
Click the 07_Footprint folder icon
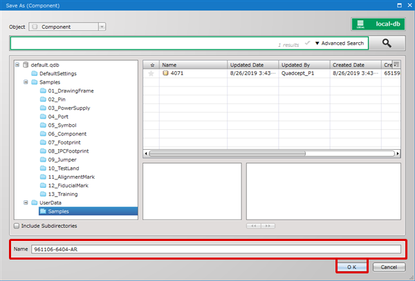click(42, 142)
